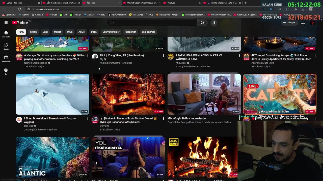Screen dimensions: 323x181
Task: Open Fkj channel avatar
Action: click(x=95, y=57)
